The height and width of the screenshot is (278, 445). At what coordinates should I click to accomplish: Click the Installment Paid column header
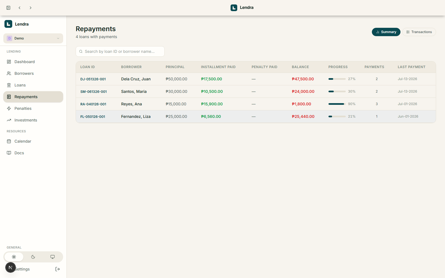(218, 67)
